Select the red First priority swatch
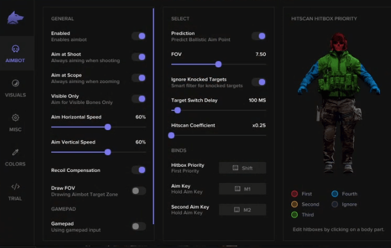Screen dimensions: 391x248 [294, 194]
